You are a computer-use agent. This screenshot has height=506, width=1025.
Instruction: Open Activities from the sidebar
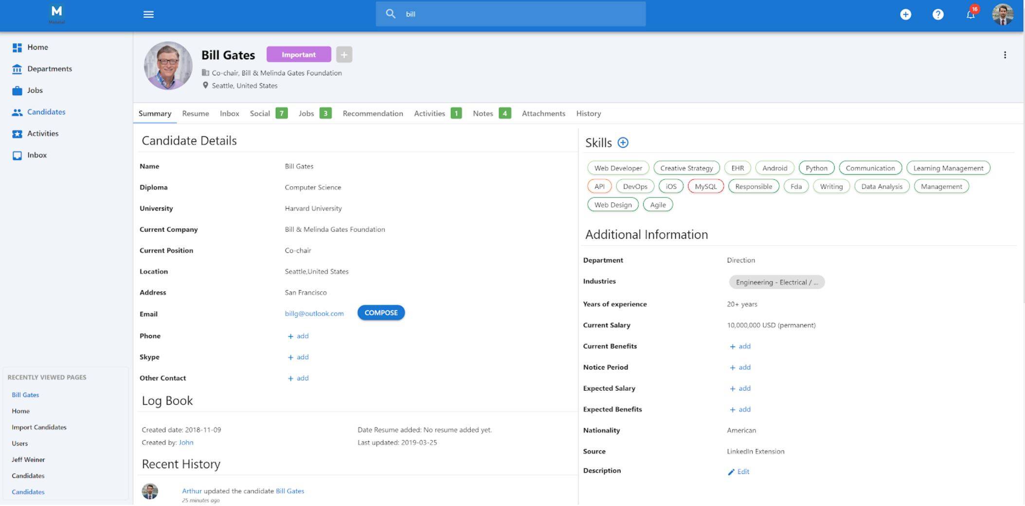[x=43, y=133]
